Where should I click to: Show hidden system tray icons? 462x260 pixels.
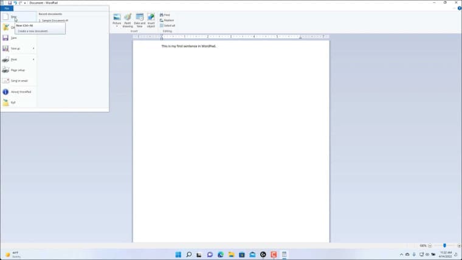(401, 255)
